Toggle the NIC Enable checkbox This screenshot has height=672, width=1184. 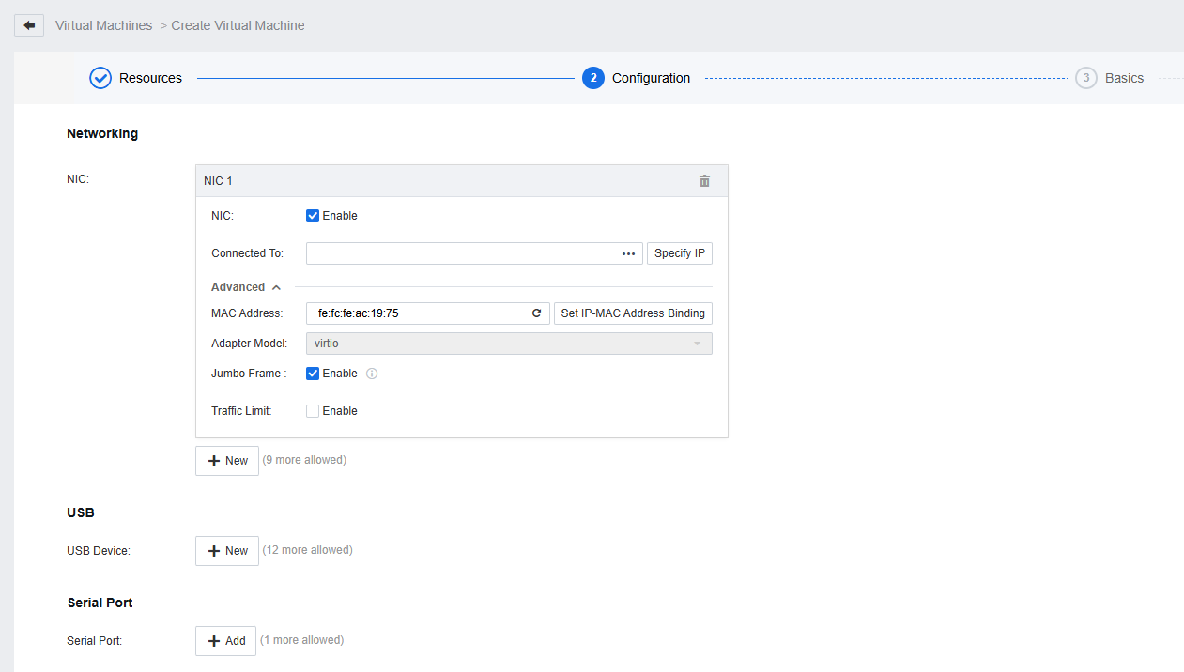point(313,216)
